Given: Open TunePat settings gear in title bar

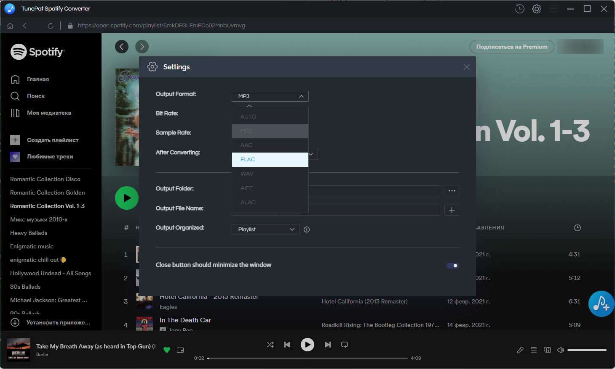Looking at the screenshot, I should pos(537,9).
